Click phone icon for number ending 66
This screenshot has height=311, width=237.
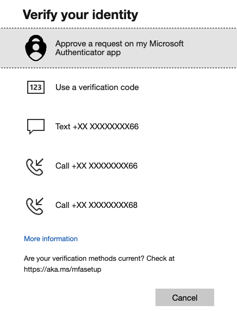tap(35, 167)
